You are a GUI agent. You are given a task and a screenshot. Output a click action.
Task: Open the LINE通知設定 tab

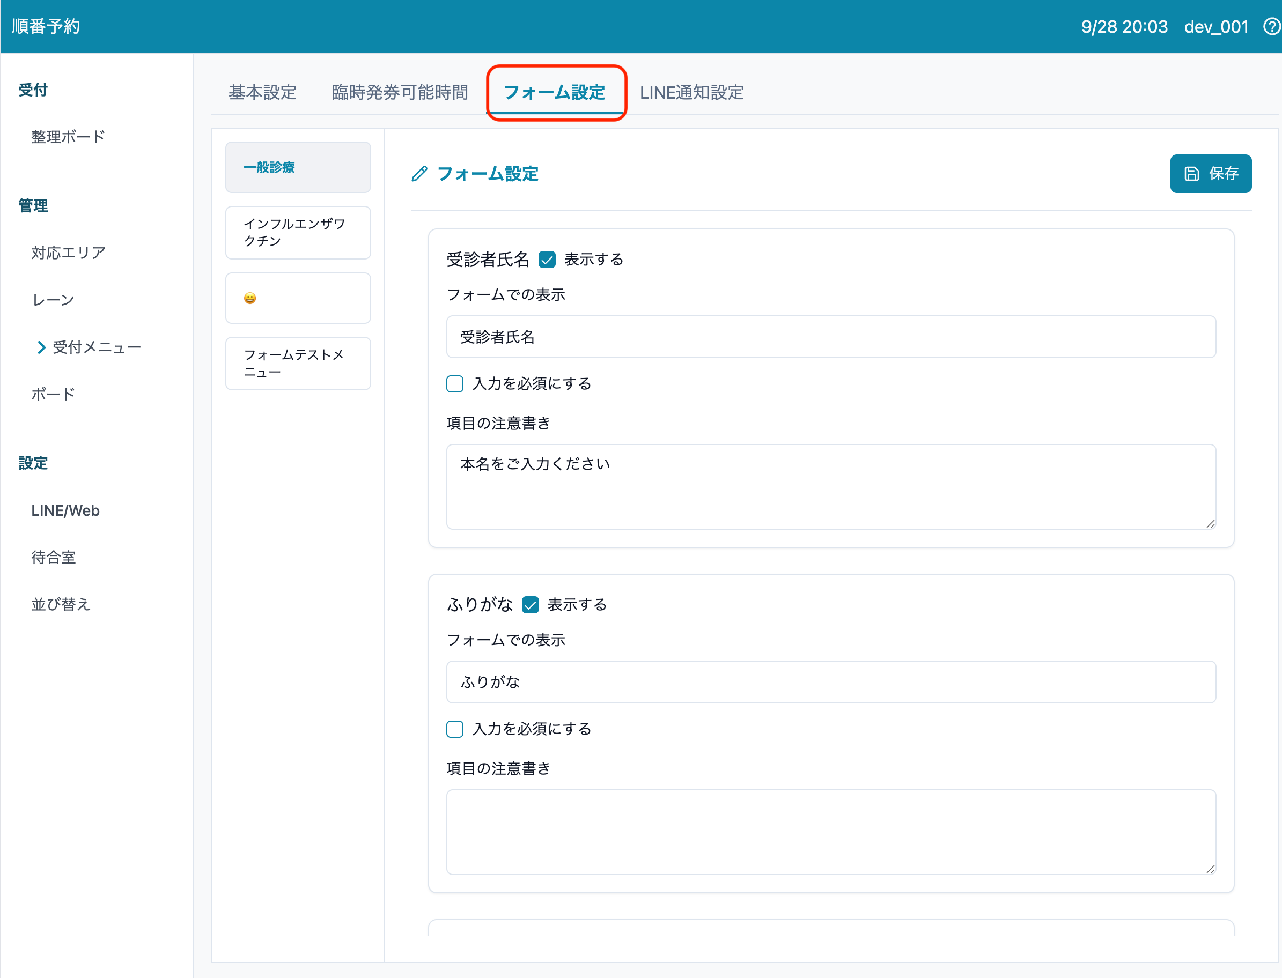(x=691, y=93)
